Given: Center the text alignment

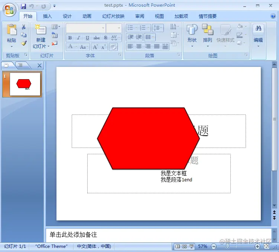Looking at the screenshot, I should [x=139, y=46].
